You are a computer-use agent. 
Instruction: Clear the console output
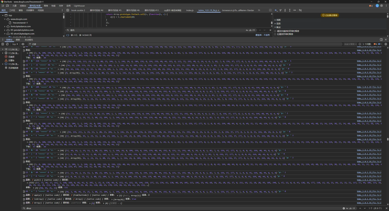pos(7,44)
